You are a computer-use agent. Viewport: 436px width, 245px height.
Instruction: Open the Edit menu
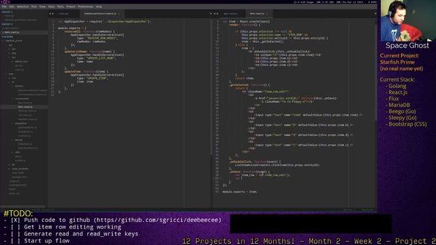click(12, 6)
